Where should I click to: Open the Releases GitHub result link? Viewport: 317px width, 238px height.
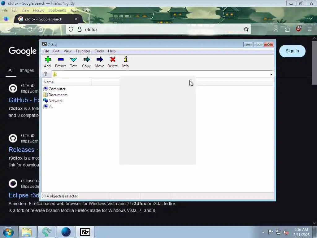click(21, 150)
